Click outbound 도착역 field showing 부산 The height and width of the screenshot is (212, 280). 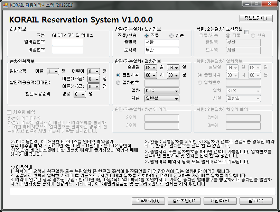pyautogui.click(x=162, y=50)
